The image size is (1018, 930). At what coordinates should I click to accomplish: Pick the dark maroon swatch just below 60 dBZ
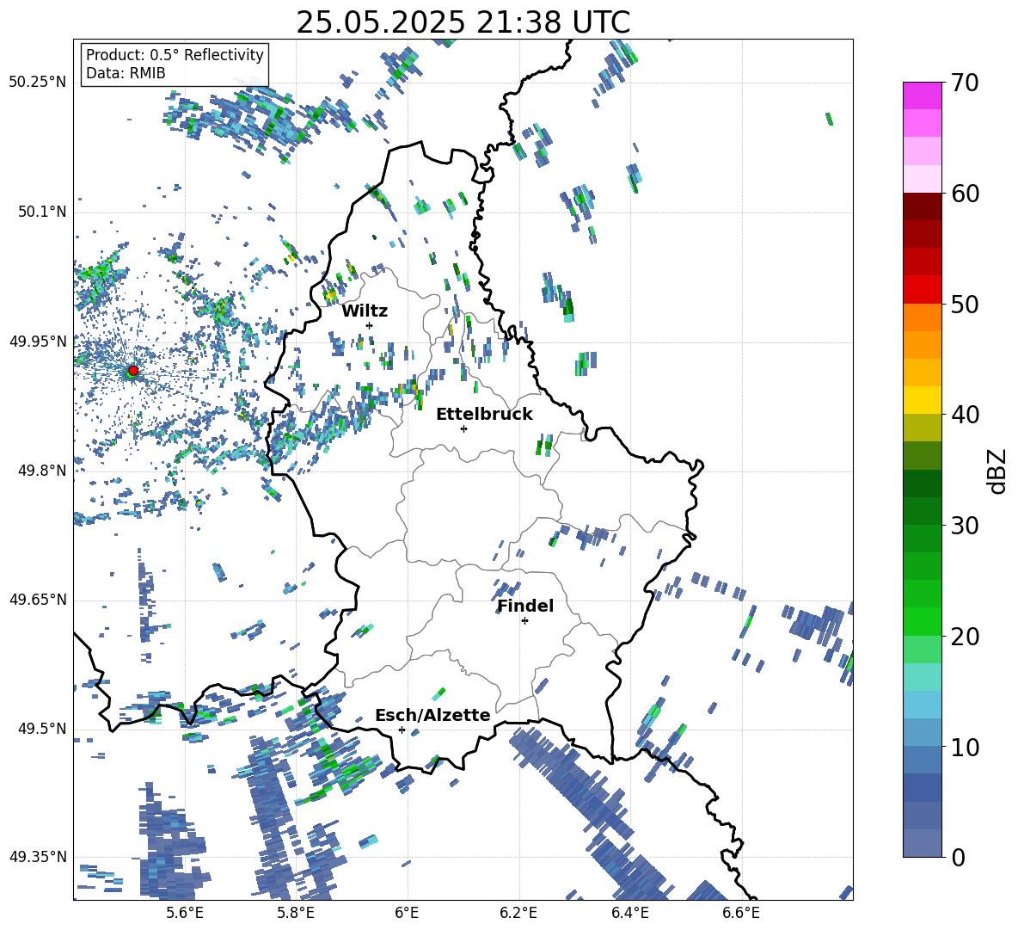coord(922,206)
